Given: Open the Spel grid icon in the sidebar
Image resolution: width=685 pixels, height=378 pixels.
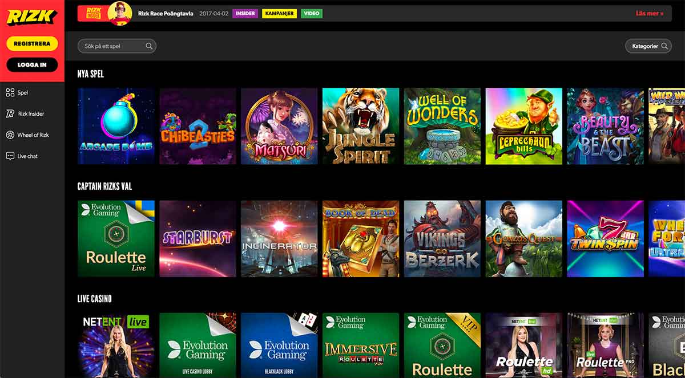Looking at the screenshot, I should [x=10, y=92].
